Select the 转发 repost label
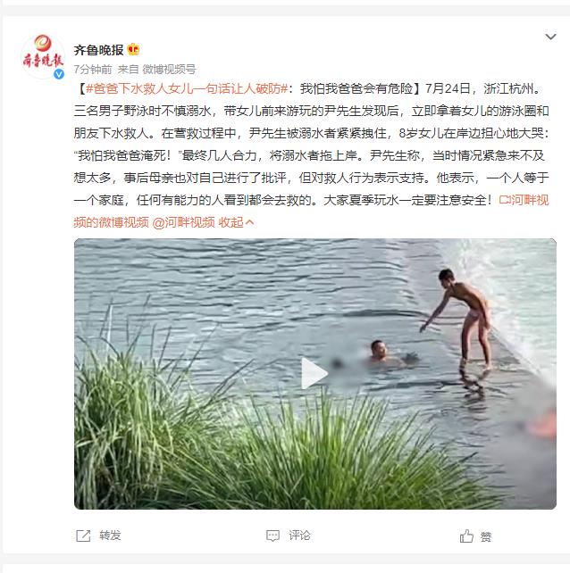Image resolution: width=570 pixels, height=573 pixels. [110, 536]
